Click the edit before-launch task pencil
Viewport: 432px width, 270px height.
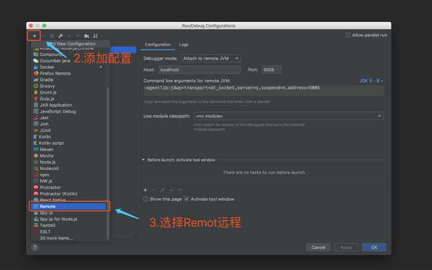[x=163, y=190]
